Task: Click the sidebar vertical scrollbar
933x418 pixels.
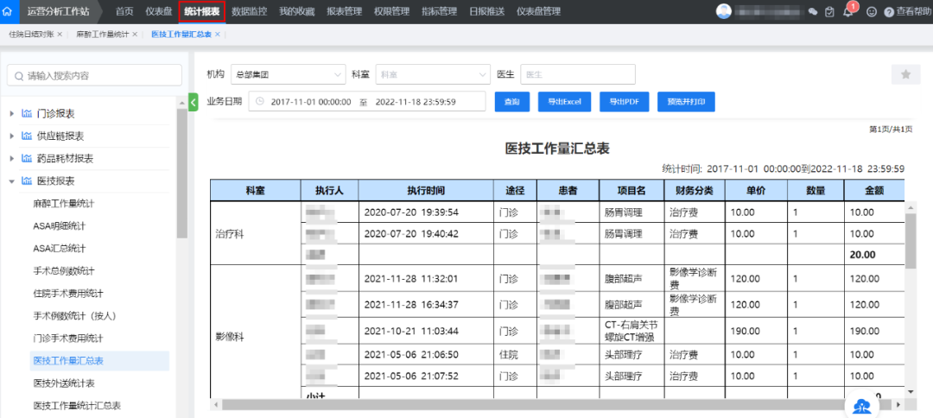Action: point(182,173)
